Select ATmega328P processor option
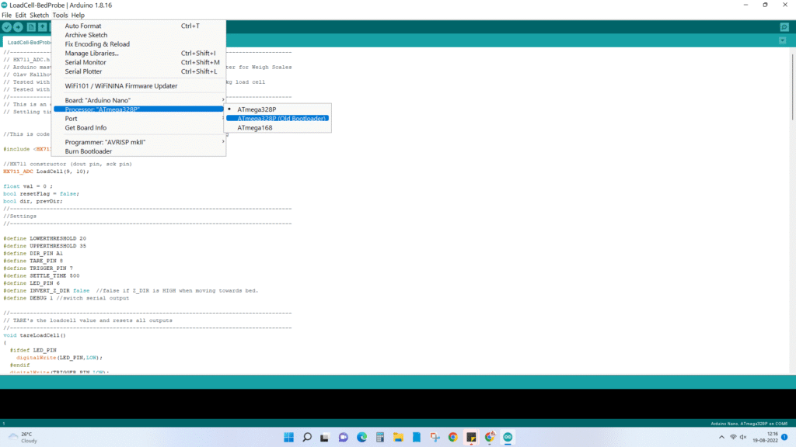This screenshot has height=447, width=796. click(257, 109)
